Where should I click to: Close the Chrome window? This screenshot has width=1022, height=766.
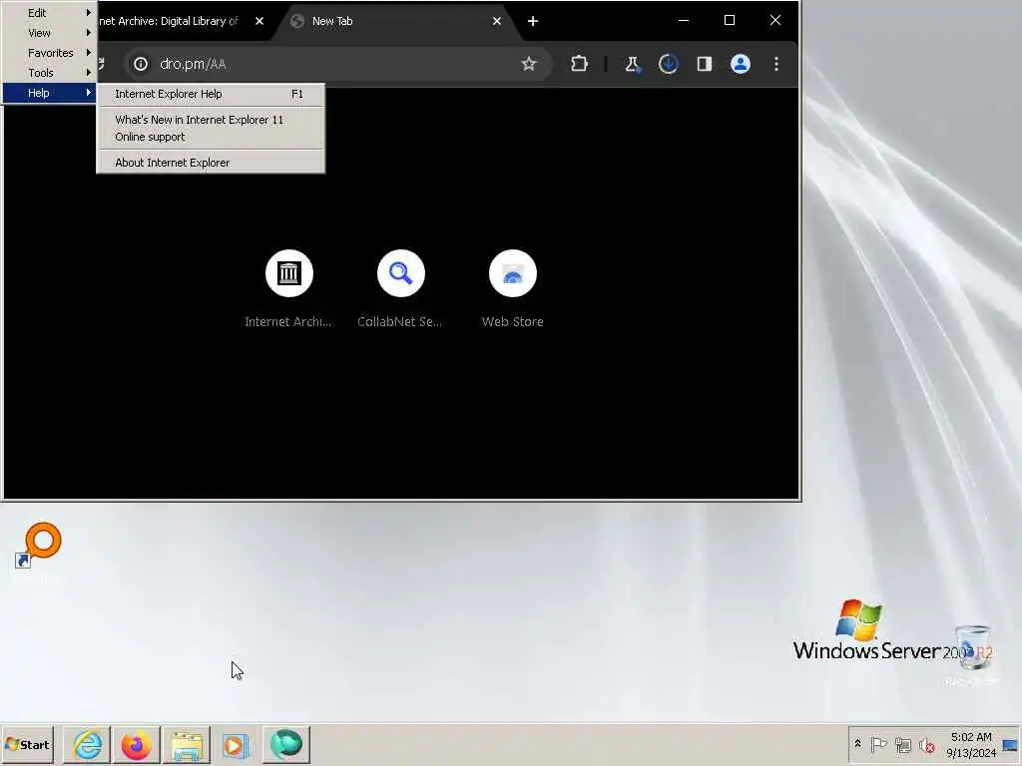774,20
